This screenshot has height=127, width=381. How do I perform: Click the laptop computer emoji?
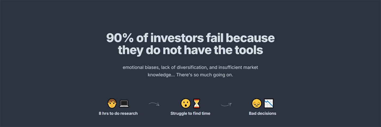(124, 104)
